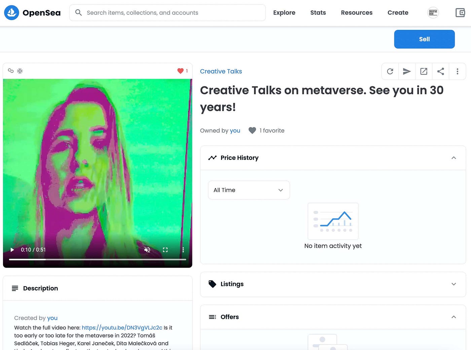Click the Share icon
The height and width of the screenshot is (350, 471).
click(x=440, y=71)
